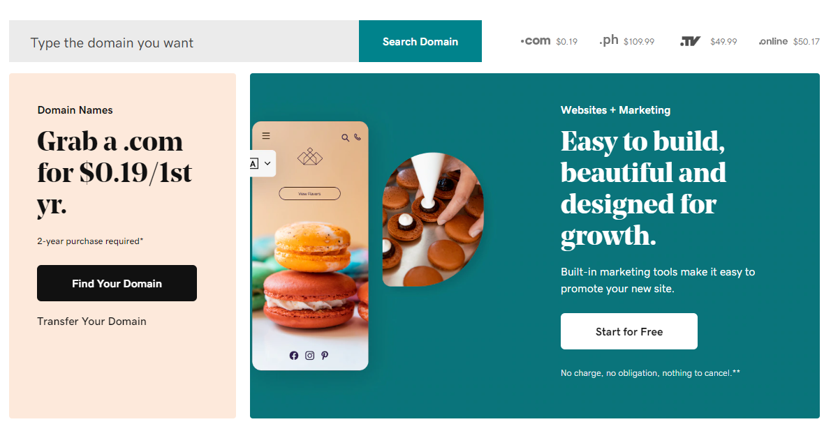Click the macaron piping circular photo
Image resolution: width=831 pixels, height=431 pixels.
click(x=433, y=219)
